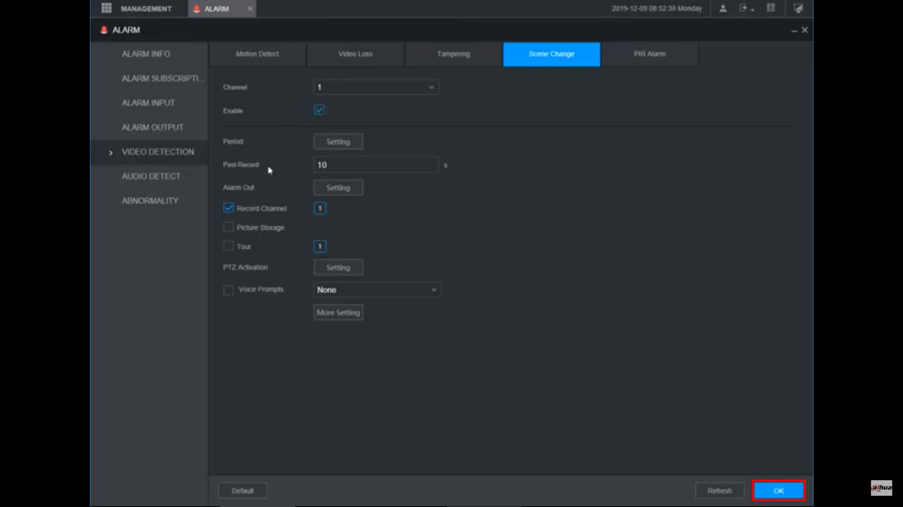Click Record Channel number 1 box
Viewport: 903px width, 507px height.
tap(320, 208)
